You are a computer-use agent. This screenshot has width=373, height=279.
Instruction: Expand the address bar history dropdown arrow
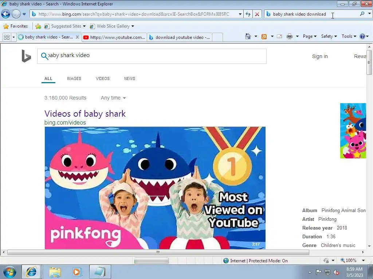(x=240, y=14)
